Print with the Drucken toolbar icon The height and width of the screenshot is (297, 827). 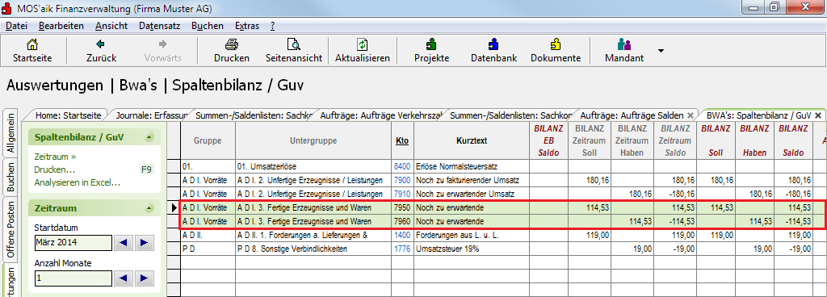(232, 44)
